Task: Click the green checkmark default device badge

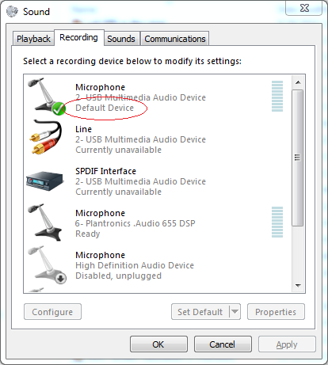Action: pos(59,108)
